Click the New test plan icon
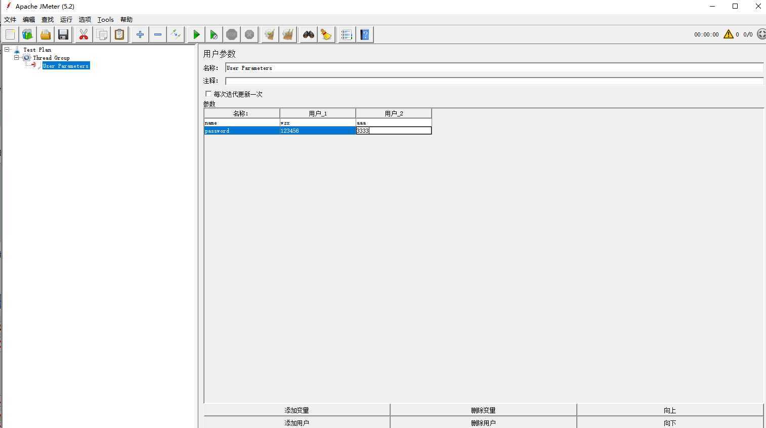Image resolution: width=766 pixels, height=428 pixels. point(10,34)
